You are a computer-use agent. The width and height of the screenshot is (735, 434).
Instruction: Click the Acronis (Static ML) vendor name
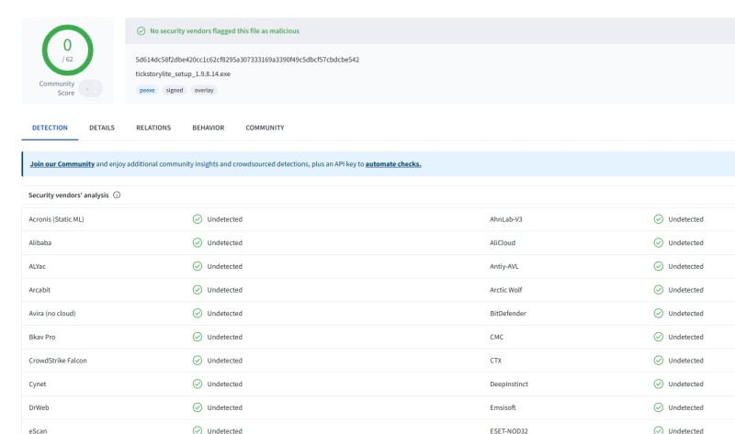coord(56,219)
